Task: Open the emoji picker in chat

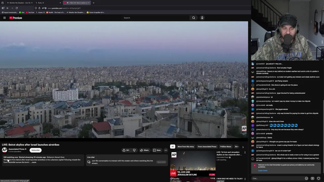Action: tap(306, 178)
